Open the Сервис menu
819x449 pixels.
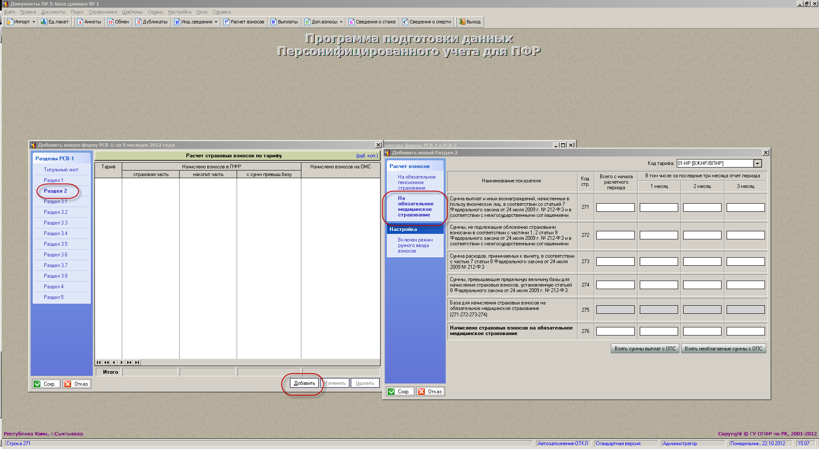point(155,12)
